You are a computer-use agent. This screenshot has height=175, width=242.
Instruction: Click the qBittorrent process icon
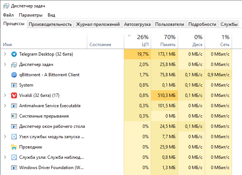tap(14, 75)
